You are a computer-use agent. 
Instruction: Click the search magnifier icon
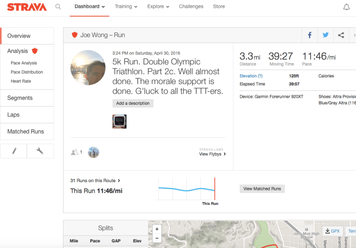(x=58, y=7)
